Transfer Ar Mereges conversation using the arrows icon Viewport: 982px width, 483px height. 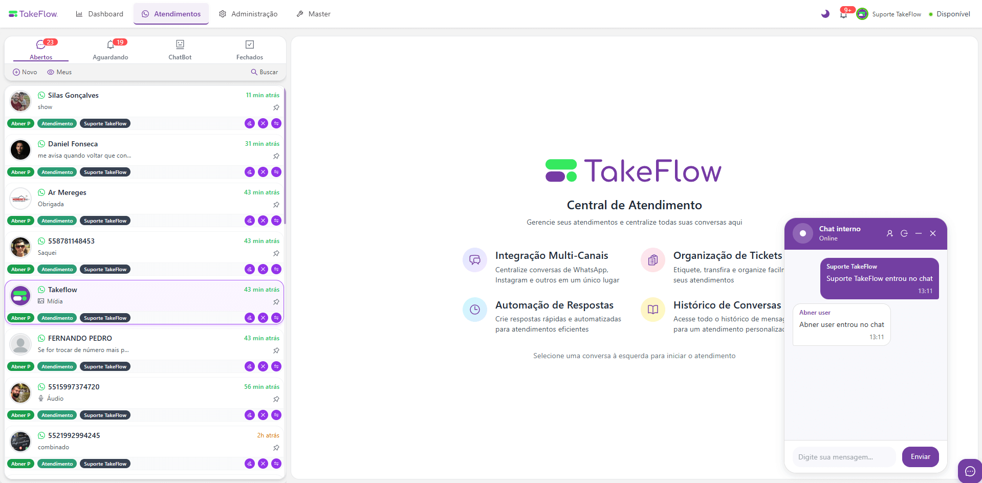pyautogui.click(x=276, y=221)
